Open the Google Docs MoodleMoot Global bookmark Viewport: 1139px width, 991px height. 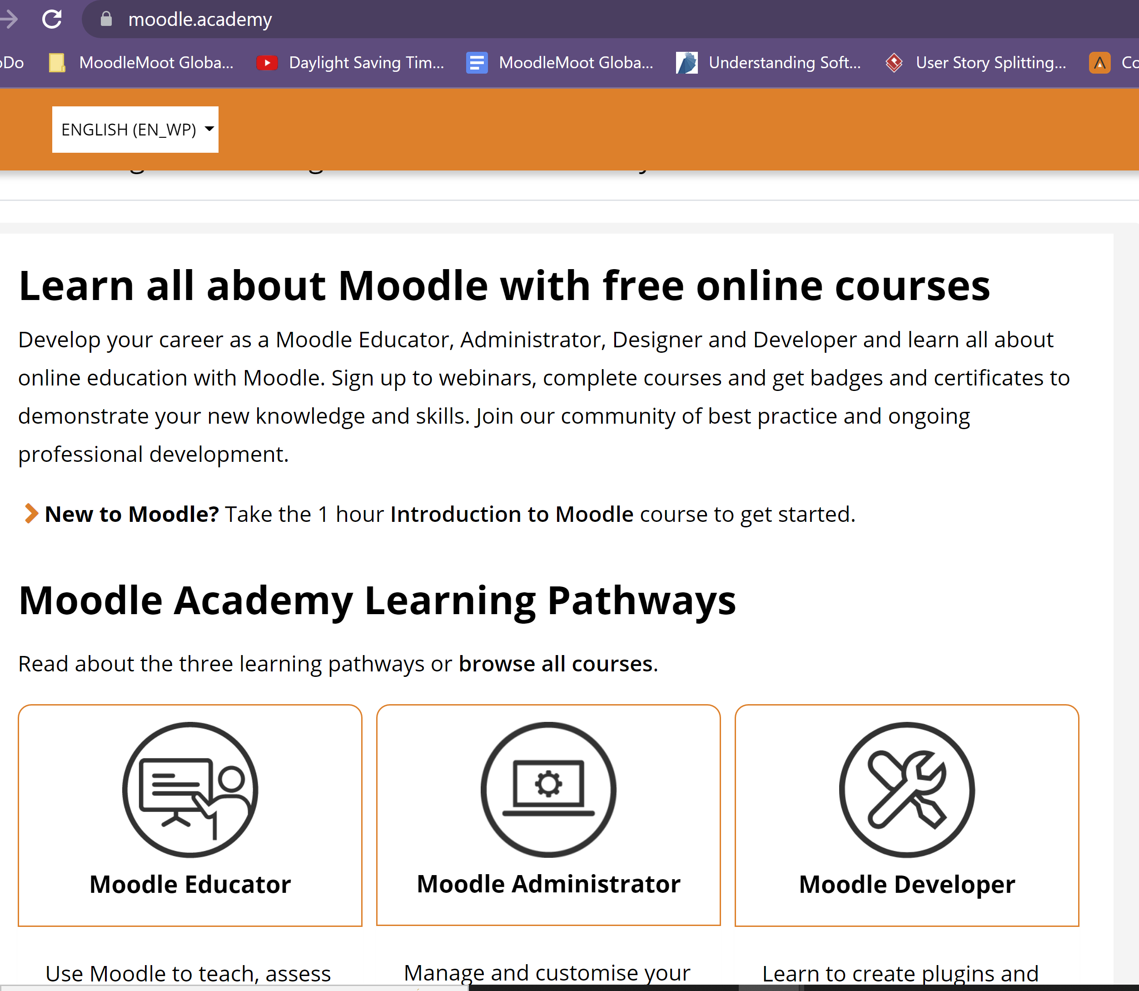(x=560, y=62)
